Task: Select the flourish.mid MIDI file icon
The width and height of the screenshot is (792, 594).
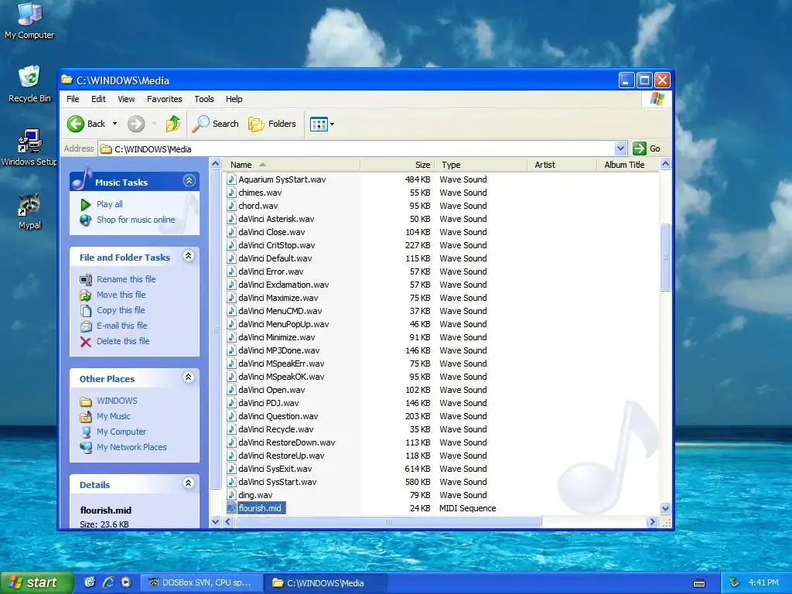Action: pos(231,508)
